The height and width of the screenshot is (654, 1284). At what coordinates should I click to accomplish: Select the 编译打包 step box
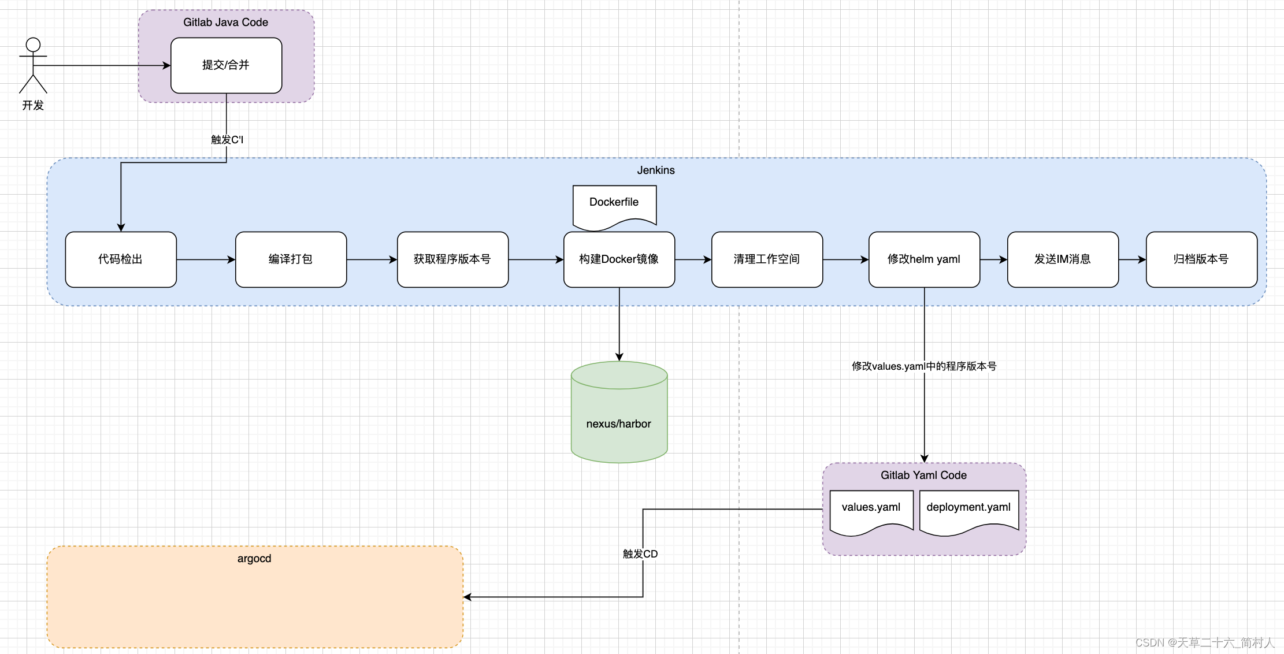point(291,259)
